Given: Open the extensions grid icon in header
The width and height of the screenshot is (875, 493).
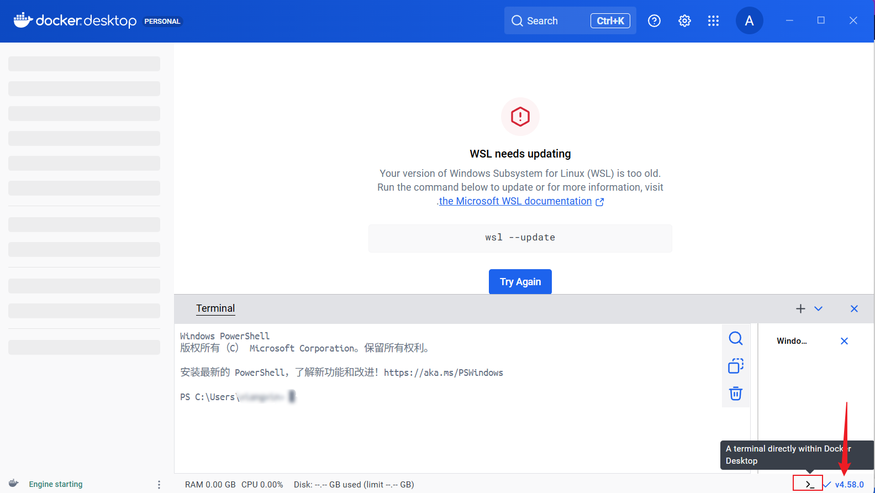Looking at the screenshot, I should (714, 21).
